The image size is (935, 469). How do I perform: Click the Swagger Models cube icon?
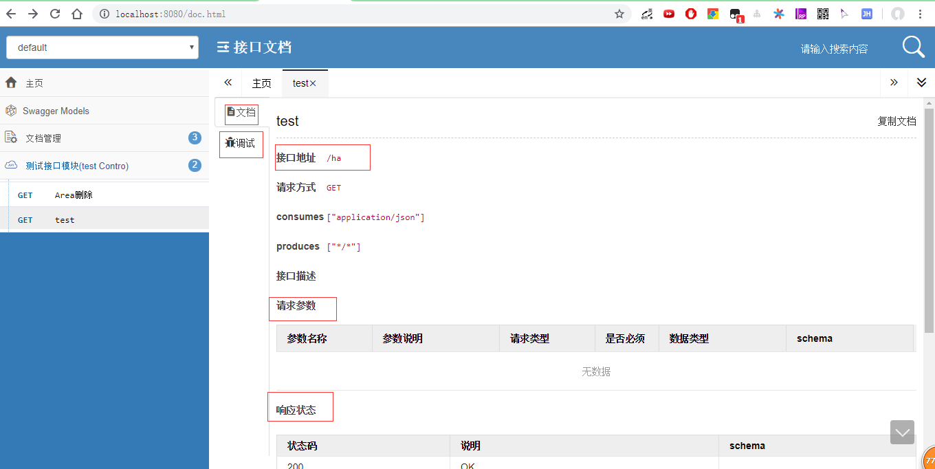11,111
